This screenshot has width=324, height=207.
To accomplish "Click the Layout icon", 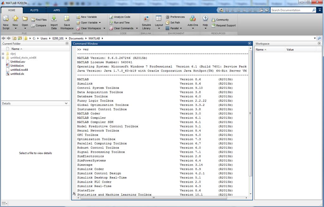I will pos(159,18).
